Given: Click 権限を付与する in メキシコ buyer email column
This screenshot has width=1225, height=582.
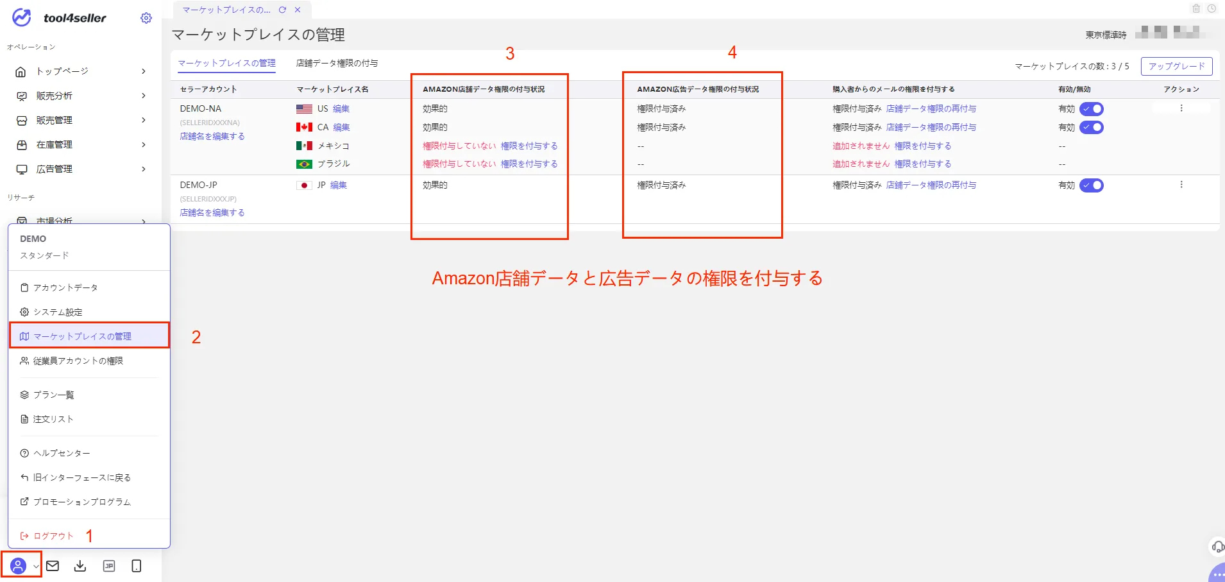Looking at the screenshot, I should pyautogui.click(x=923, y=146).
